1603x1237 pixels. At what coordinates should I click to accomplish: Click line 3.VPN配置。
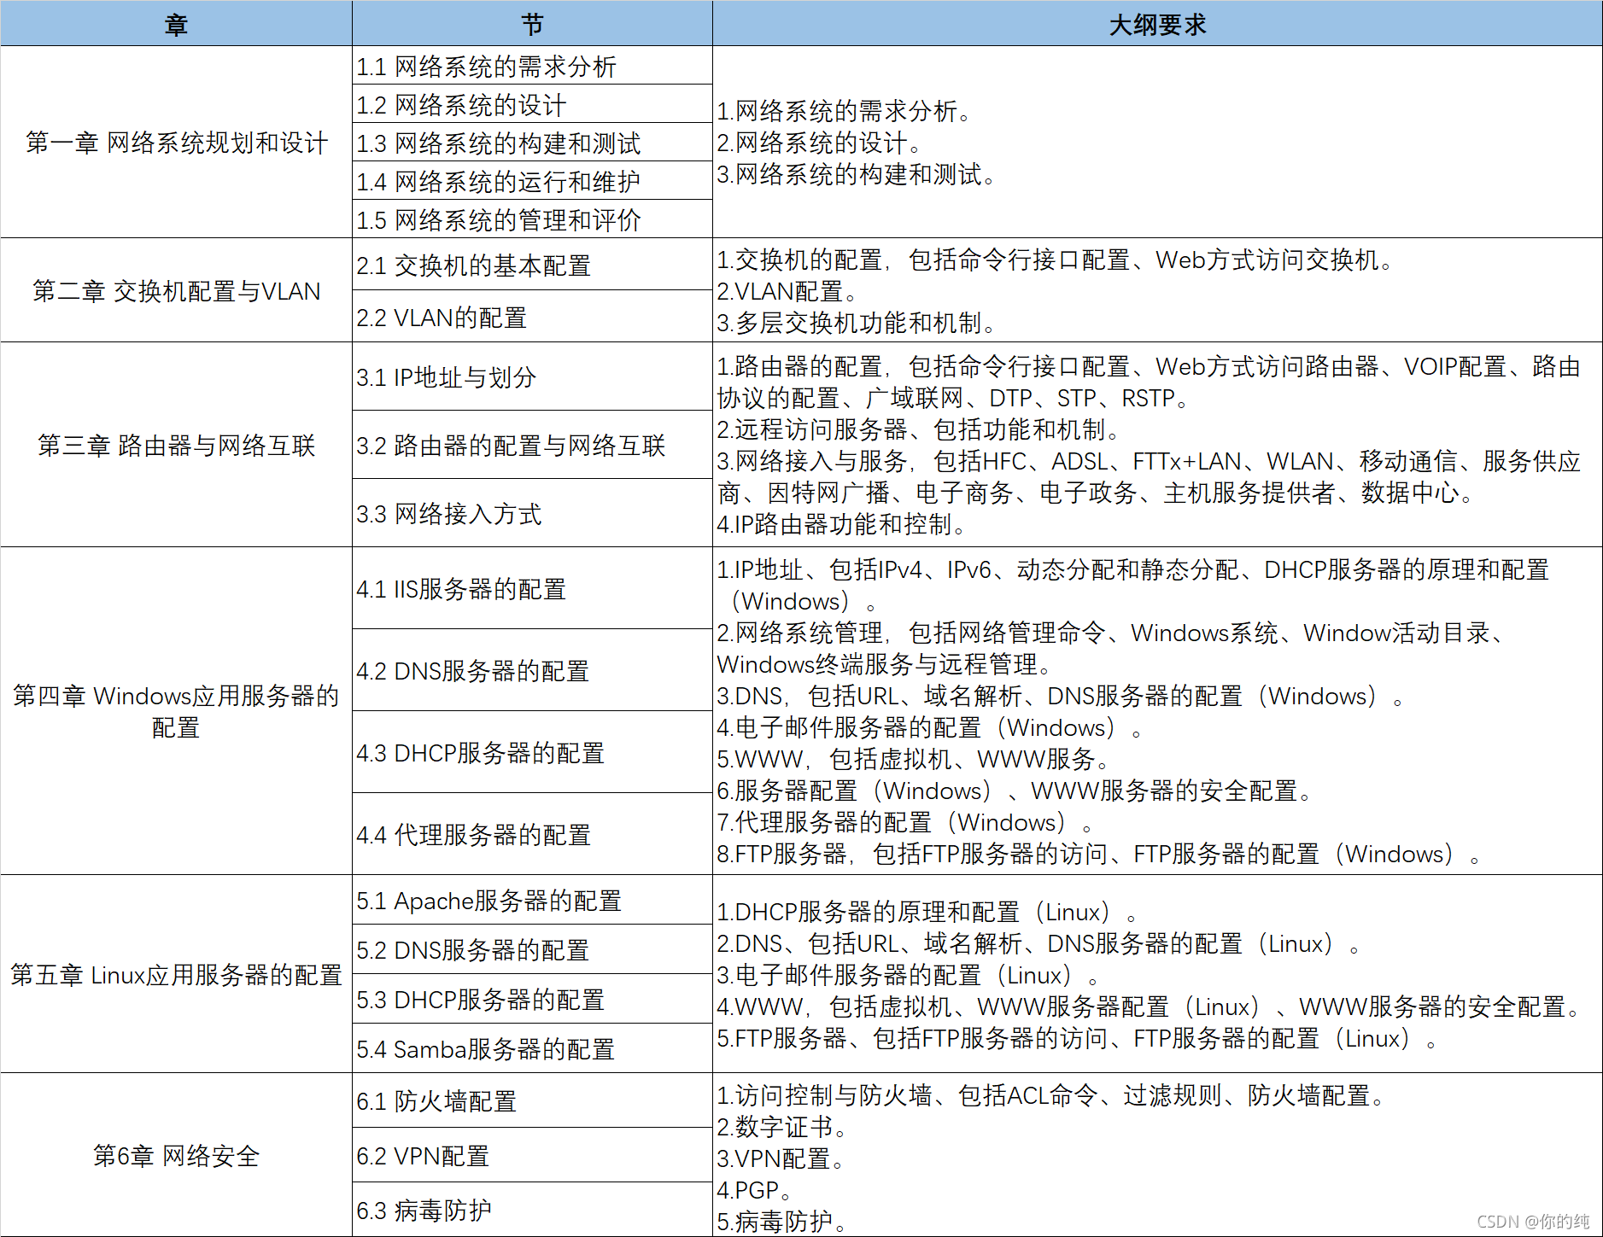781,1158
